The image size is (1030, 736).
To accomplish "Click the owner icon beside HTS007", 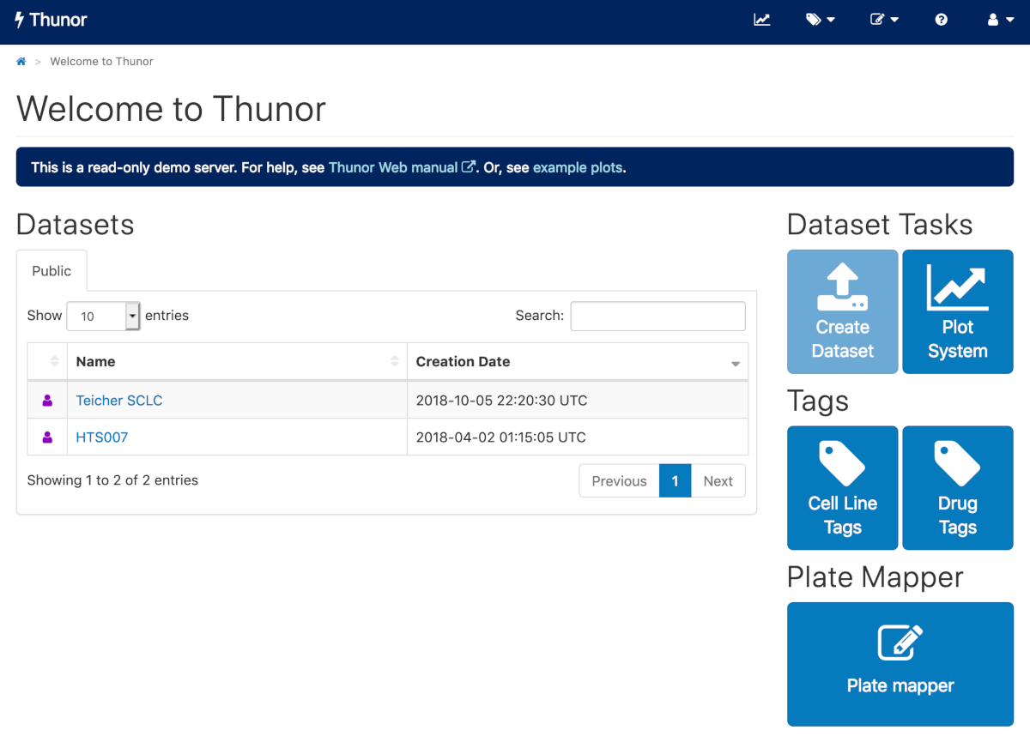I will pyautogui.click(x=47, y=437).
